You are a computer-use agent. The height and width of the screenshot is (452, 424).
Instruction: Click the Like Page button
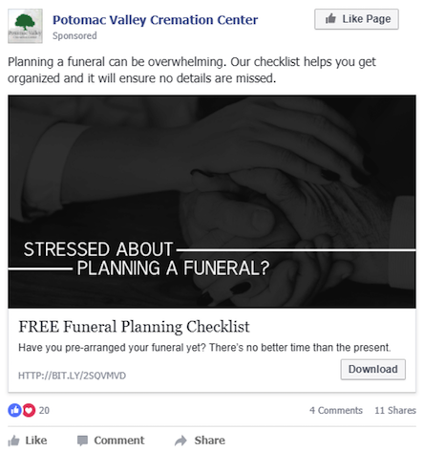click(356, 19)
